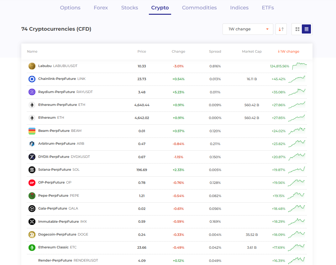Click the Labubu coin icon

pyautogui.click(x=32, y=66)
